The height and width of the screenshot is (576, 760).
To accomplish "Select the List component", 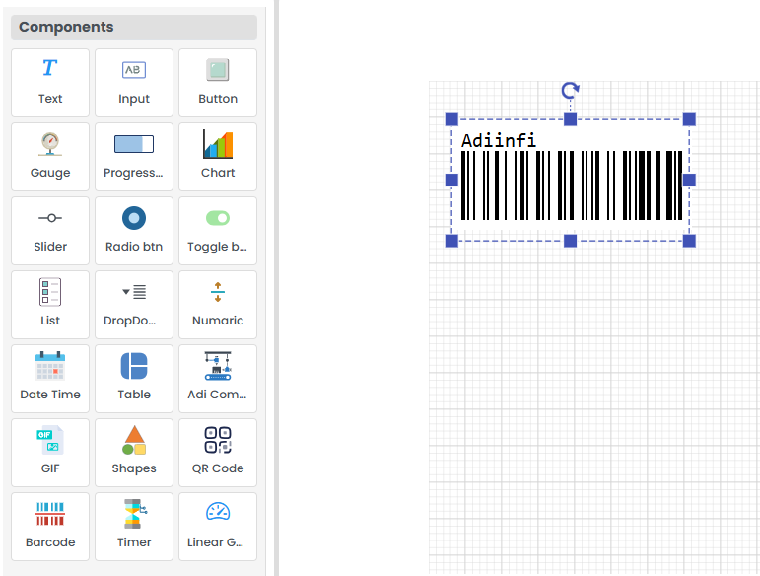I will point(50,305).
